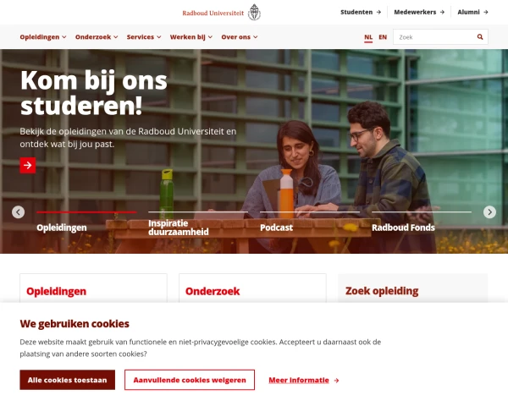Expand the Services dropdown menu
508x406 pixels.
click(x=144, y=37)
